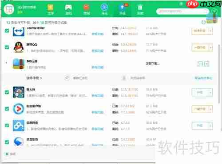Open 新版功能 link for TeamViewer
The height and width of the screenshot is (164, 222).
click(98, 34)
